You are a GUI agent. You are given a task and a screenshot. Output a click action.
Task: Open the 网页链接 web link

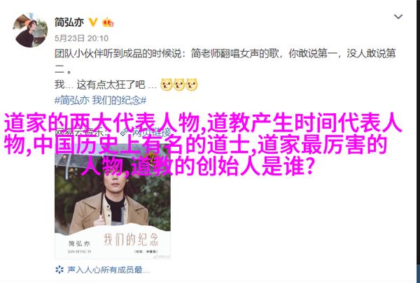click(x=151, y=132)
